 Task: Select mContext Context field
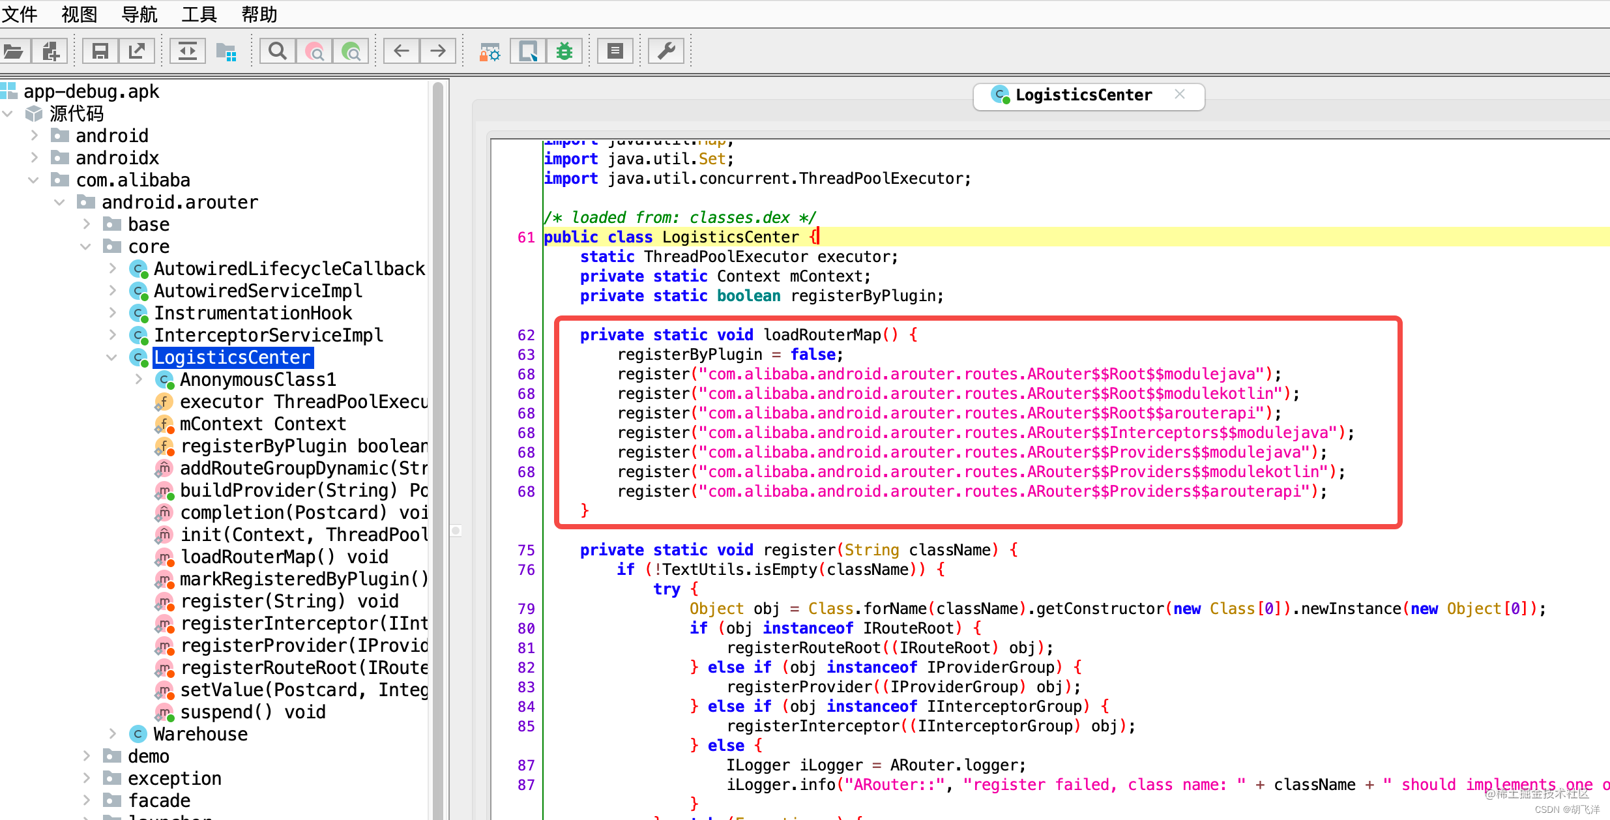(x=263, y=424)
